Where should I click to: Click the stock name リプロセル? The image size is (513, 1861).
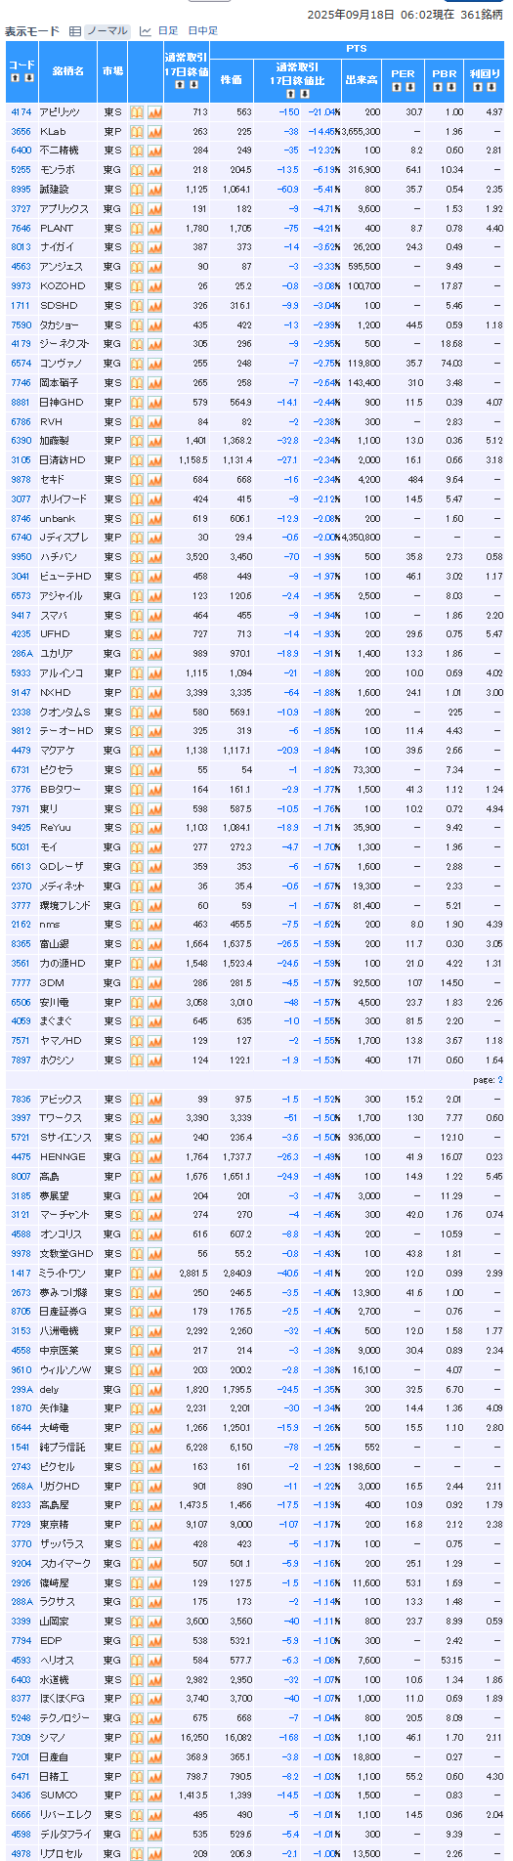[60, 1854]
